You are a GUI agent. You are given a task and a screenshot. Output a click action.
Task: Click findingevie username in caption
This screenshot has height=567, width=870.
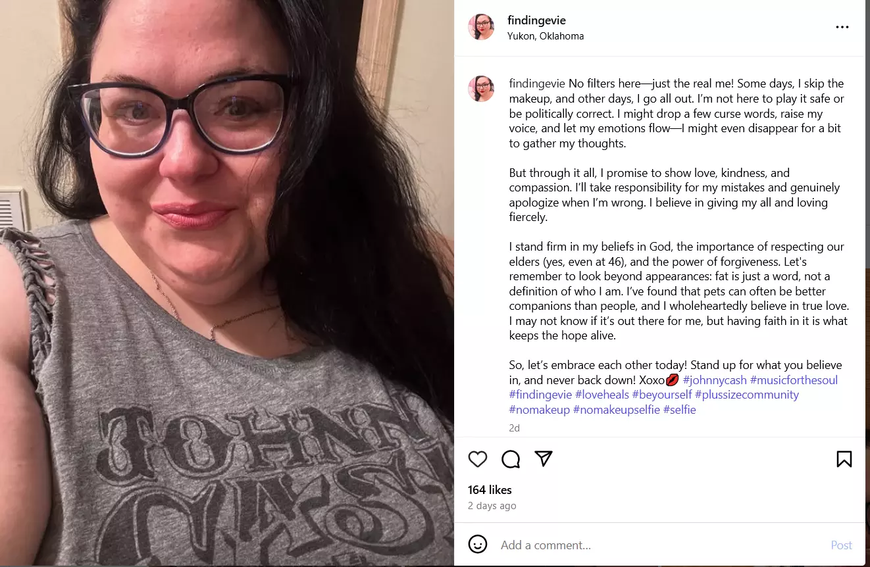coord(537,84)
